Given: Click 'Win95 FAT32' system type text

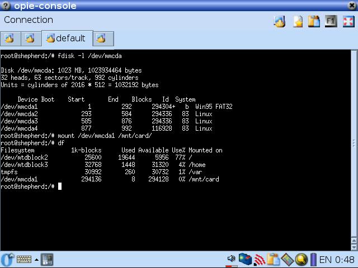Looking at the screenshot, I should click(214, 107).
